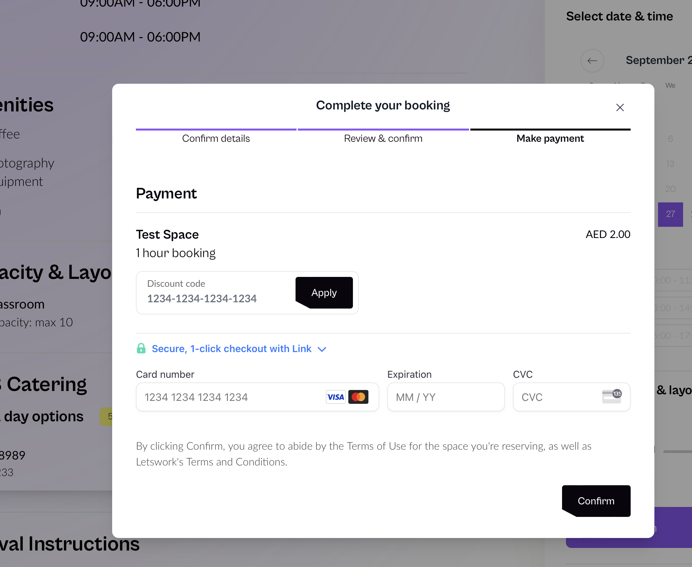Go to previous month with back arrow

click(592, 61)
